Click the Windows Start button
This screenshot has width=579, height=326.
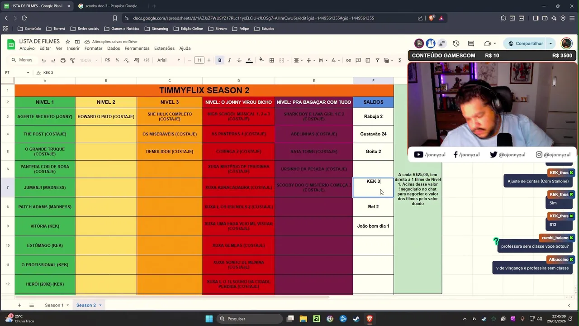(x=209, y=319)
